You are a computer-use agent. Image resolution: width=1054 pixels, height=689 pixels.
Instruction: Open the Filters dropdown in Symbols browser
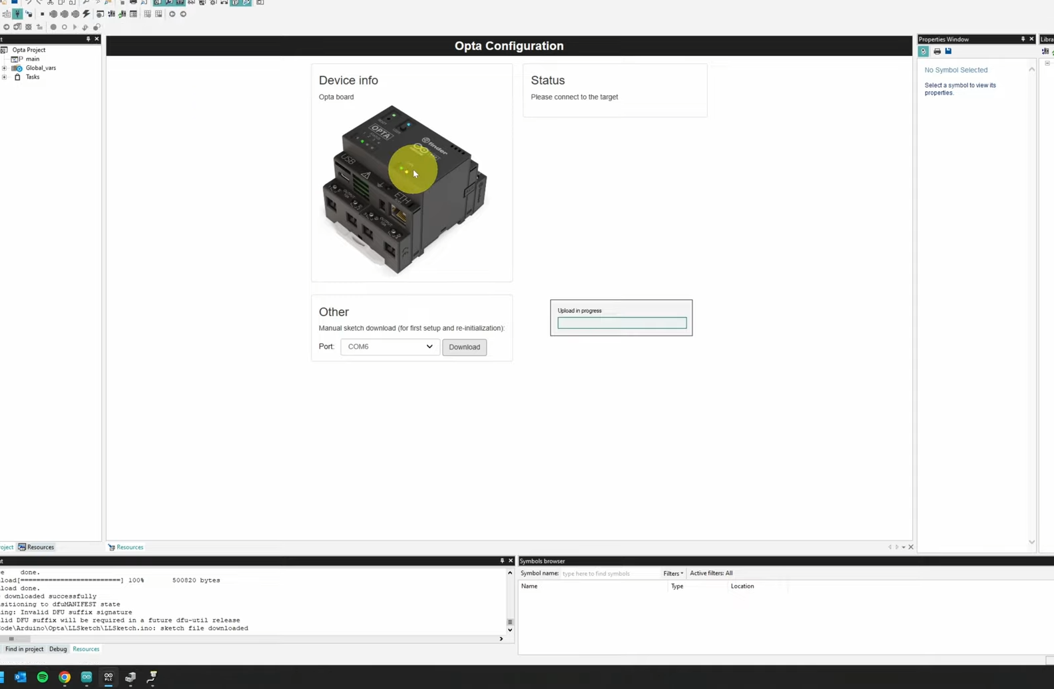pos(672,573)
